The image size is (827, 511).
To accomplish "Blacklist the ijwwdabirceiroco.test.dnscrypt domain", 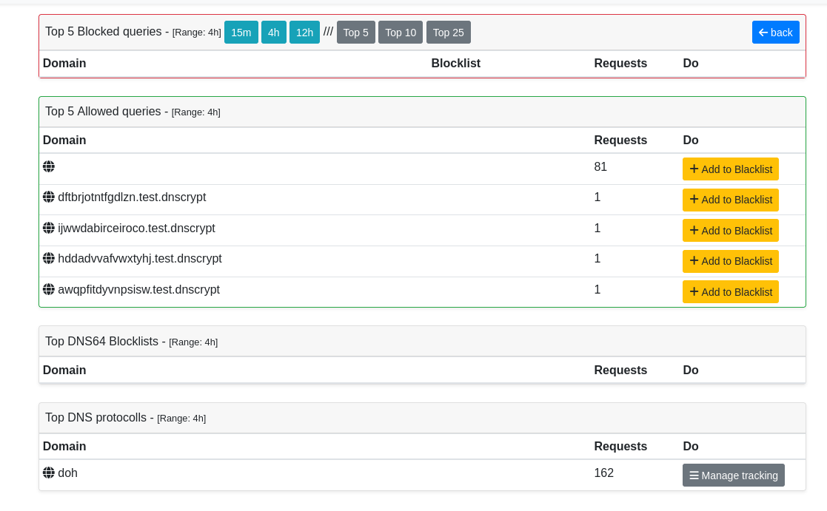I will click(x=730, y=231).
